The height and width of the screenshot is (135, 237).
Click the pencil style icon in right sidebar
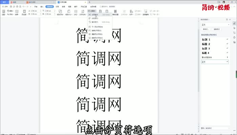[x=234, y=23]
